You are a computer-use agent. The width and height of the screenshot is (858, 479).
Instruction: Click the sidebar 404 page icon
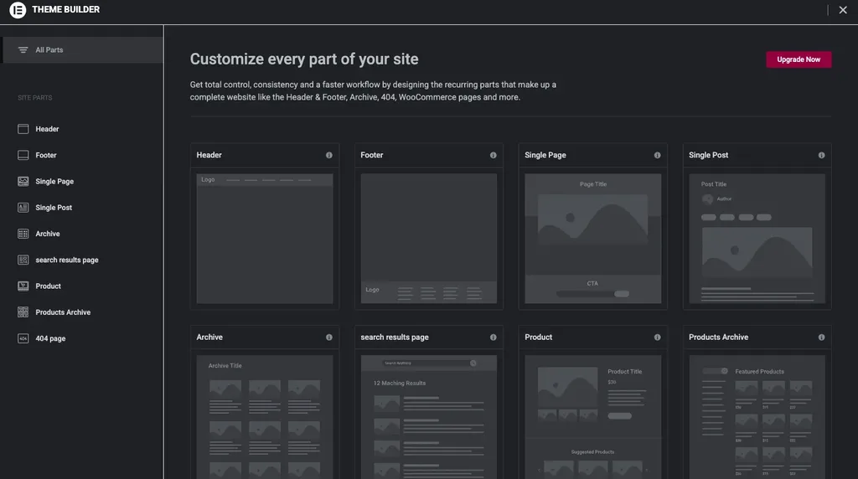pyautogui.click(x=23, y=338)
